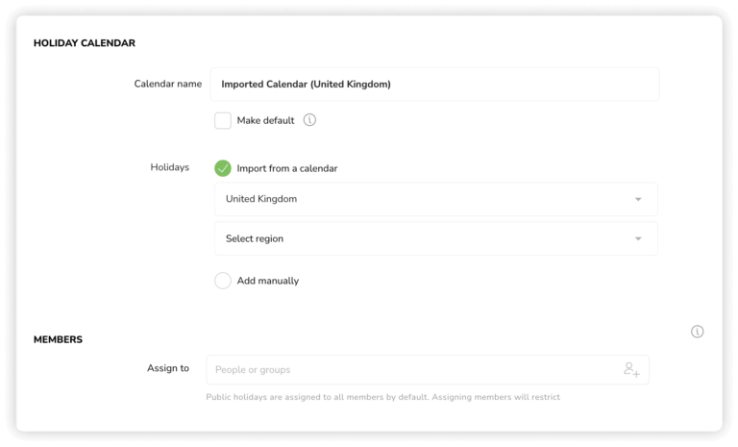Click the HOLIDAY CALENDAR section heading
Viewport: 738px width, 447px height.
point(85,43)
